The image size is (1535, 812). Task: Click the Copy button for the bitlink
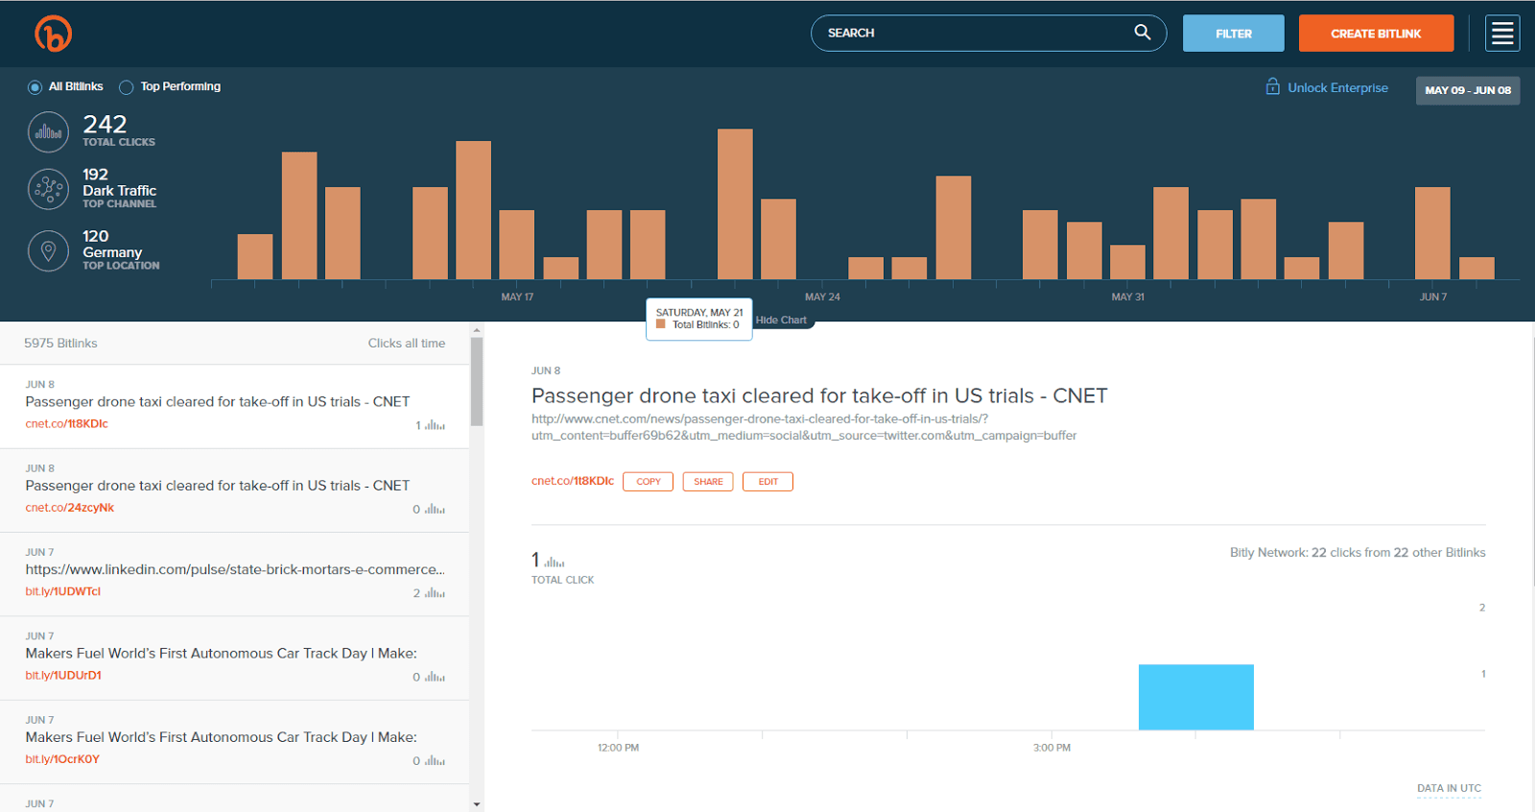(648, 482)
